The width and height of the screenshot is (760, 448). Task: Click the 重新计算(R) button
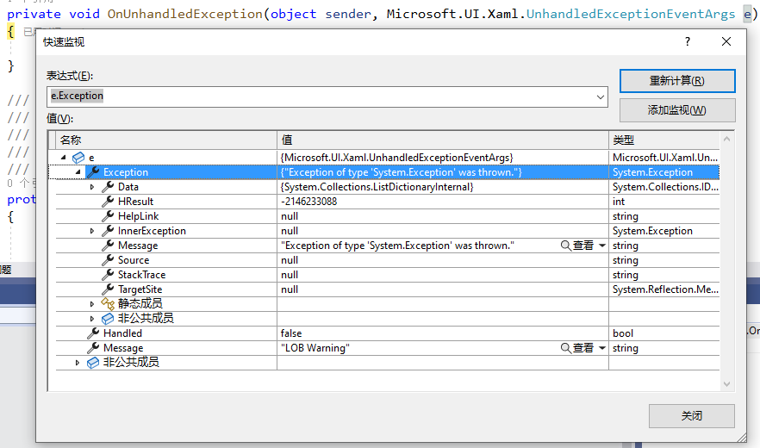pyautogui.click(x=677, y=81)
